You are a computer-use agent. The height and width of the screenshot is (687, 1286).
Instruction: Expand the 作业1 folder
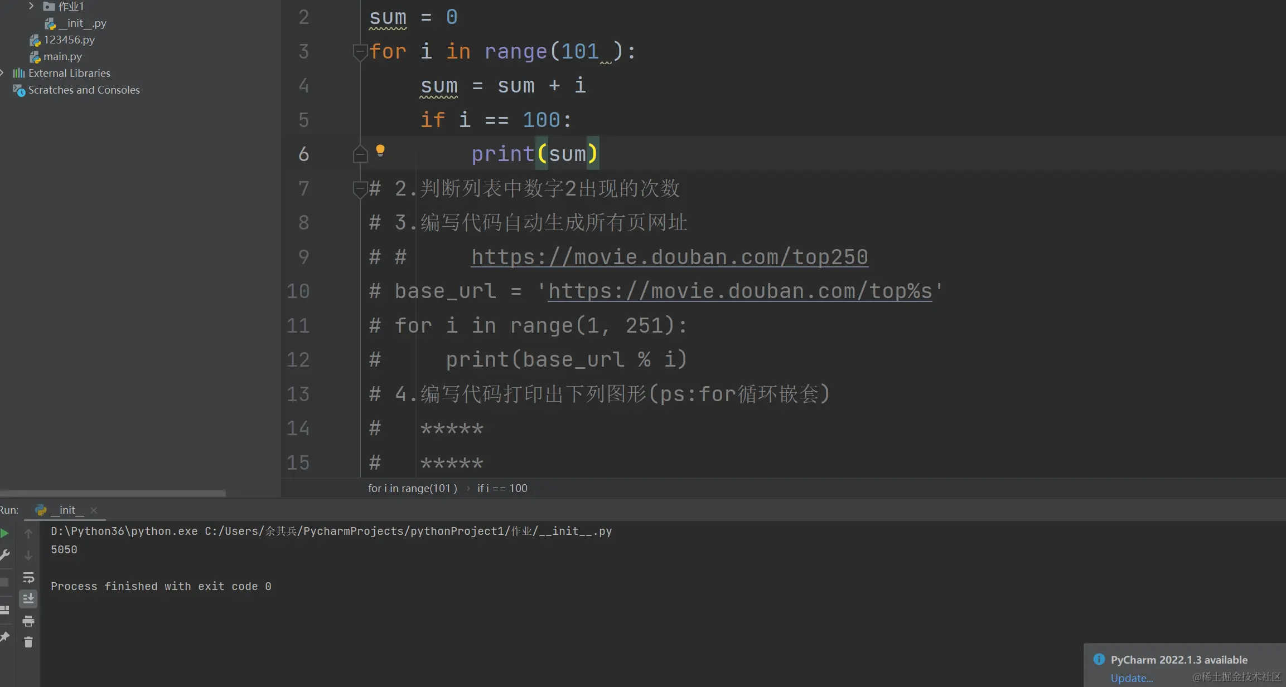click(31, 6)
